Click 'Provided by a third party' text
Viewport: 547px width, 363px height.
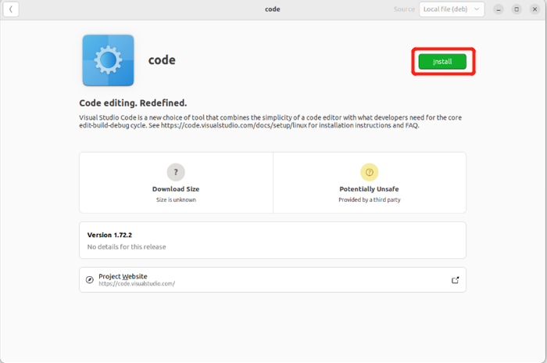pos(370,199)
